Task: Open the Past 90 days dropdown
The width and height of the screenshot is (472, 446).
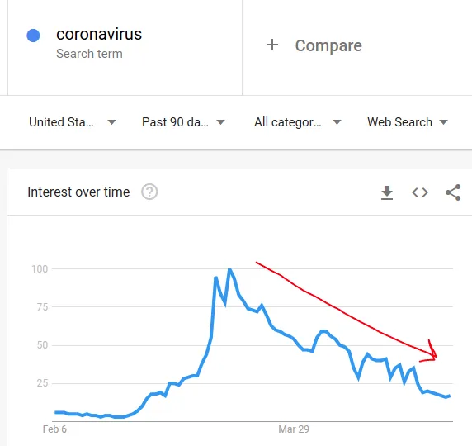Action: tap(183, 122)
